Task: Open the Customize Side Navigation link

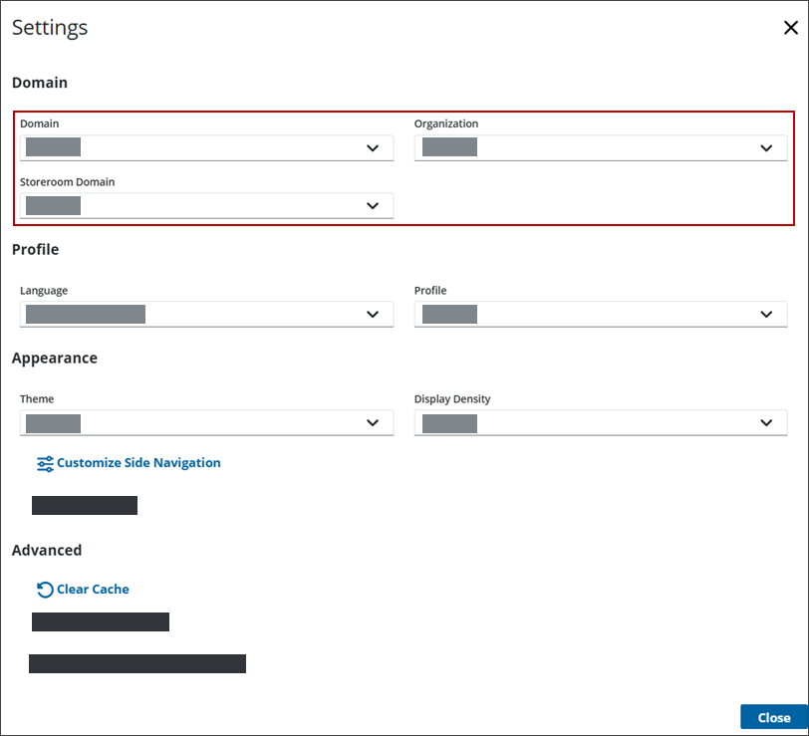Action: coord(138,463)
